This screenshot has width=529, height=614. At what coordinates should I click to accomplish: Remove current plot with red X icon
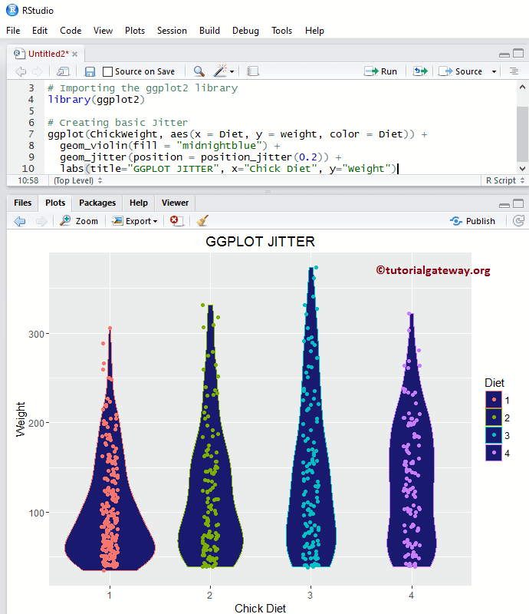pos(176,221)
